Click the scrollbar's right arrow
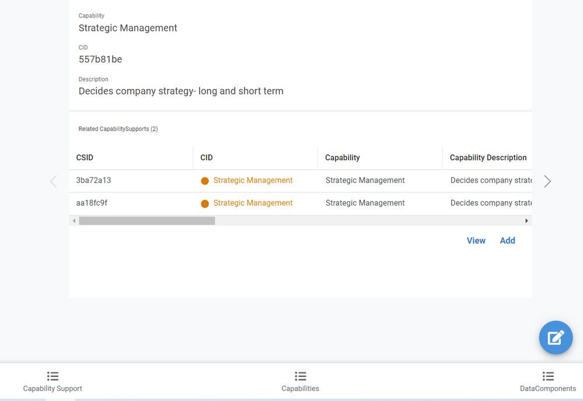The width and height of the screenshot is (583, 401). (526, 220)
